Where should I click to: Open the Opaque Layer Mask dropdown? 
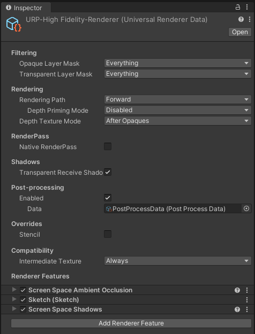[177, 63]
